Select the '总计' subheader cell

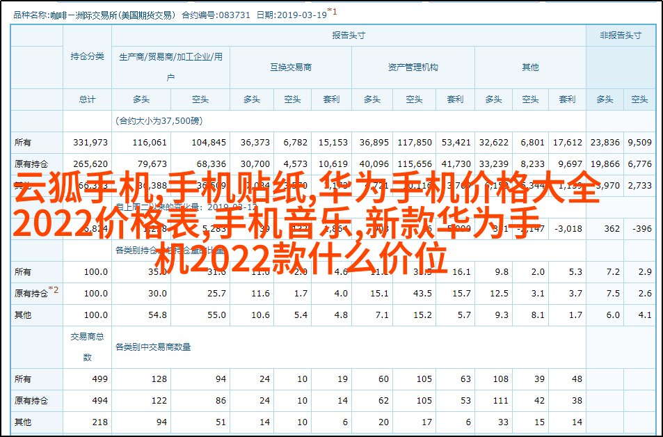point(87,100)
